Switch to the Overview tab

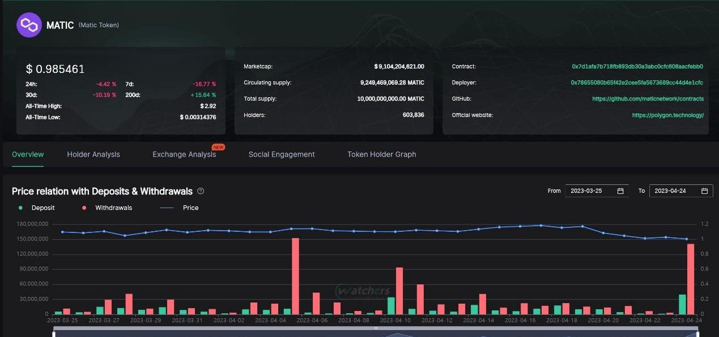click(28, 154)
